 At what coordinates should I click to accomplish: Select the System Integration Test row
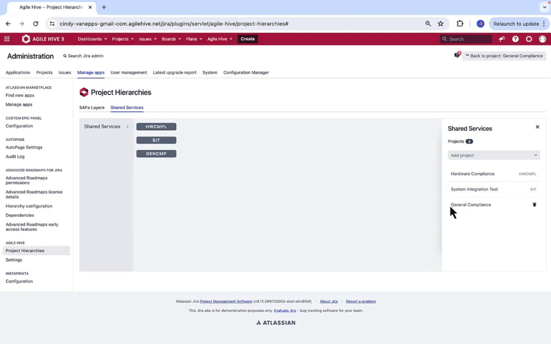tap(494, 189)
